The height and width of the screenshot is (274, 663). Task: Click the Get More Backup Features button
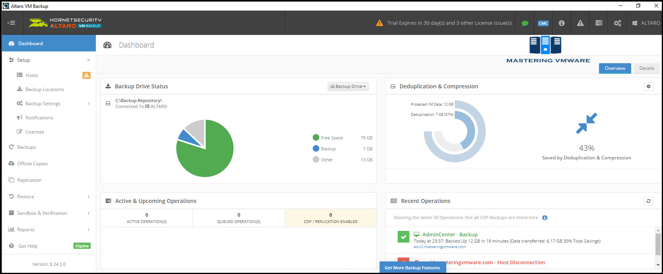tap(413, 268)
